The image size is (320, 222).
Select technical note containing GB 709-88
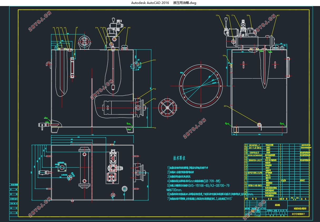[194, 181]
